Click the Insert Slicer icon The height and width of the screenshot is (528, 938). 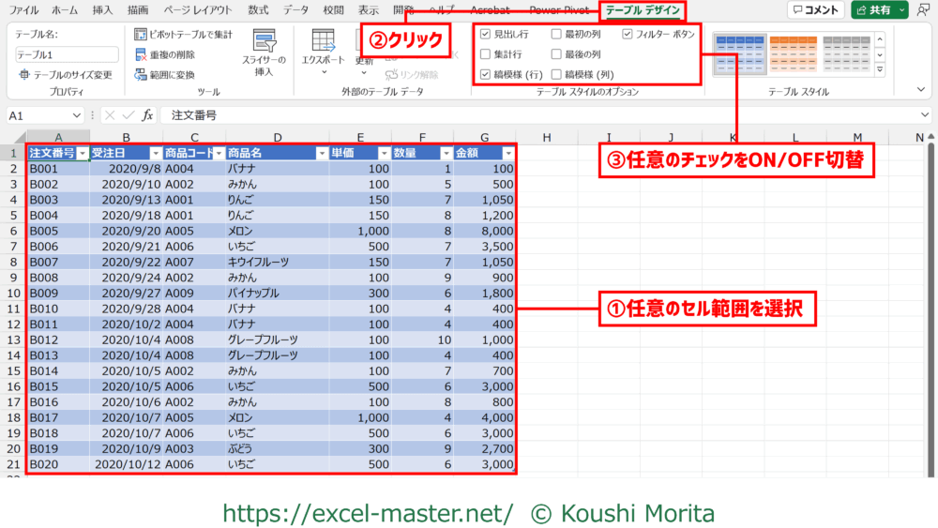click(264, 41)
